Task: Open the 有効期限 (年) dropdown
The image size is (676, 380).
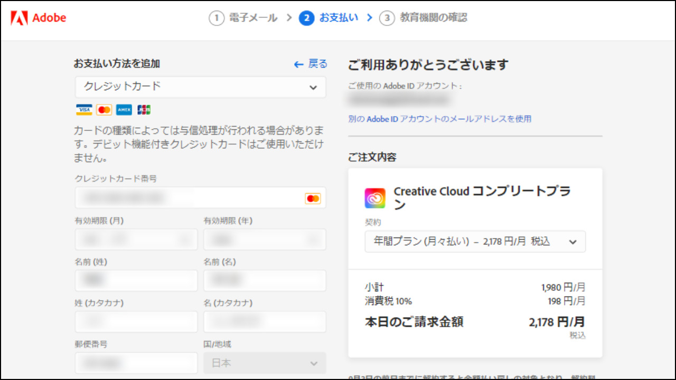Action: point(265,240)
